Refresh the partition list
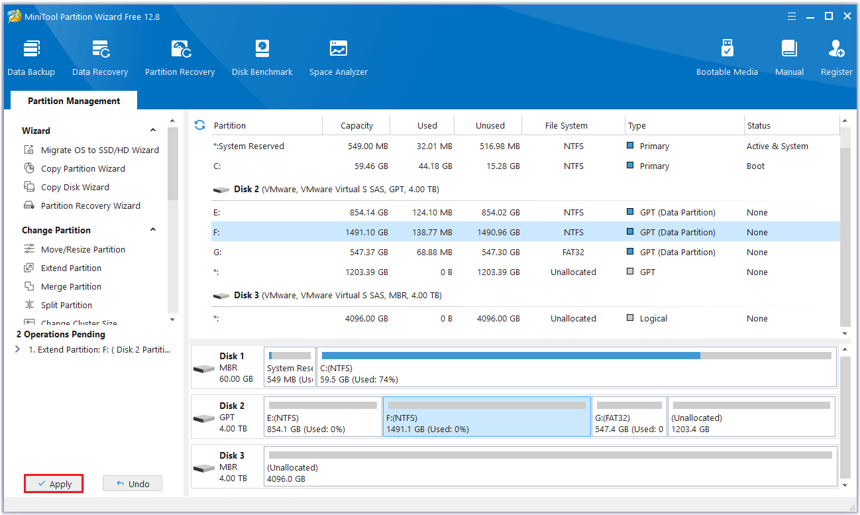Image resolution: width=860 pixels, height=515 pixels. pyautogui.click(x=199, y=125)
